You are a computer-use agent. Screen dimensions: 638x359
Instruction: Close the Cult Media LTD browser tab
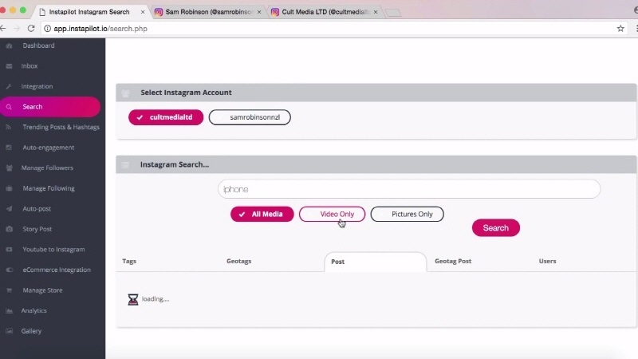(376, 12)
